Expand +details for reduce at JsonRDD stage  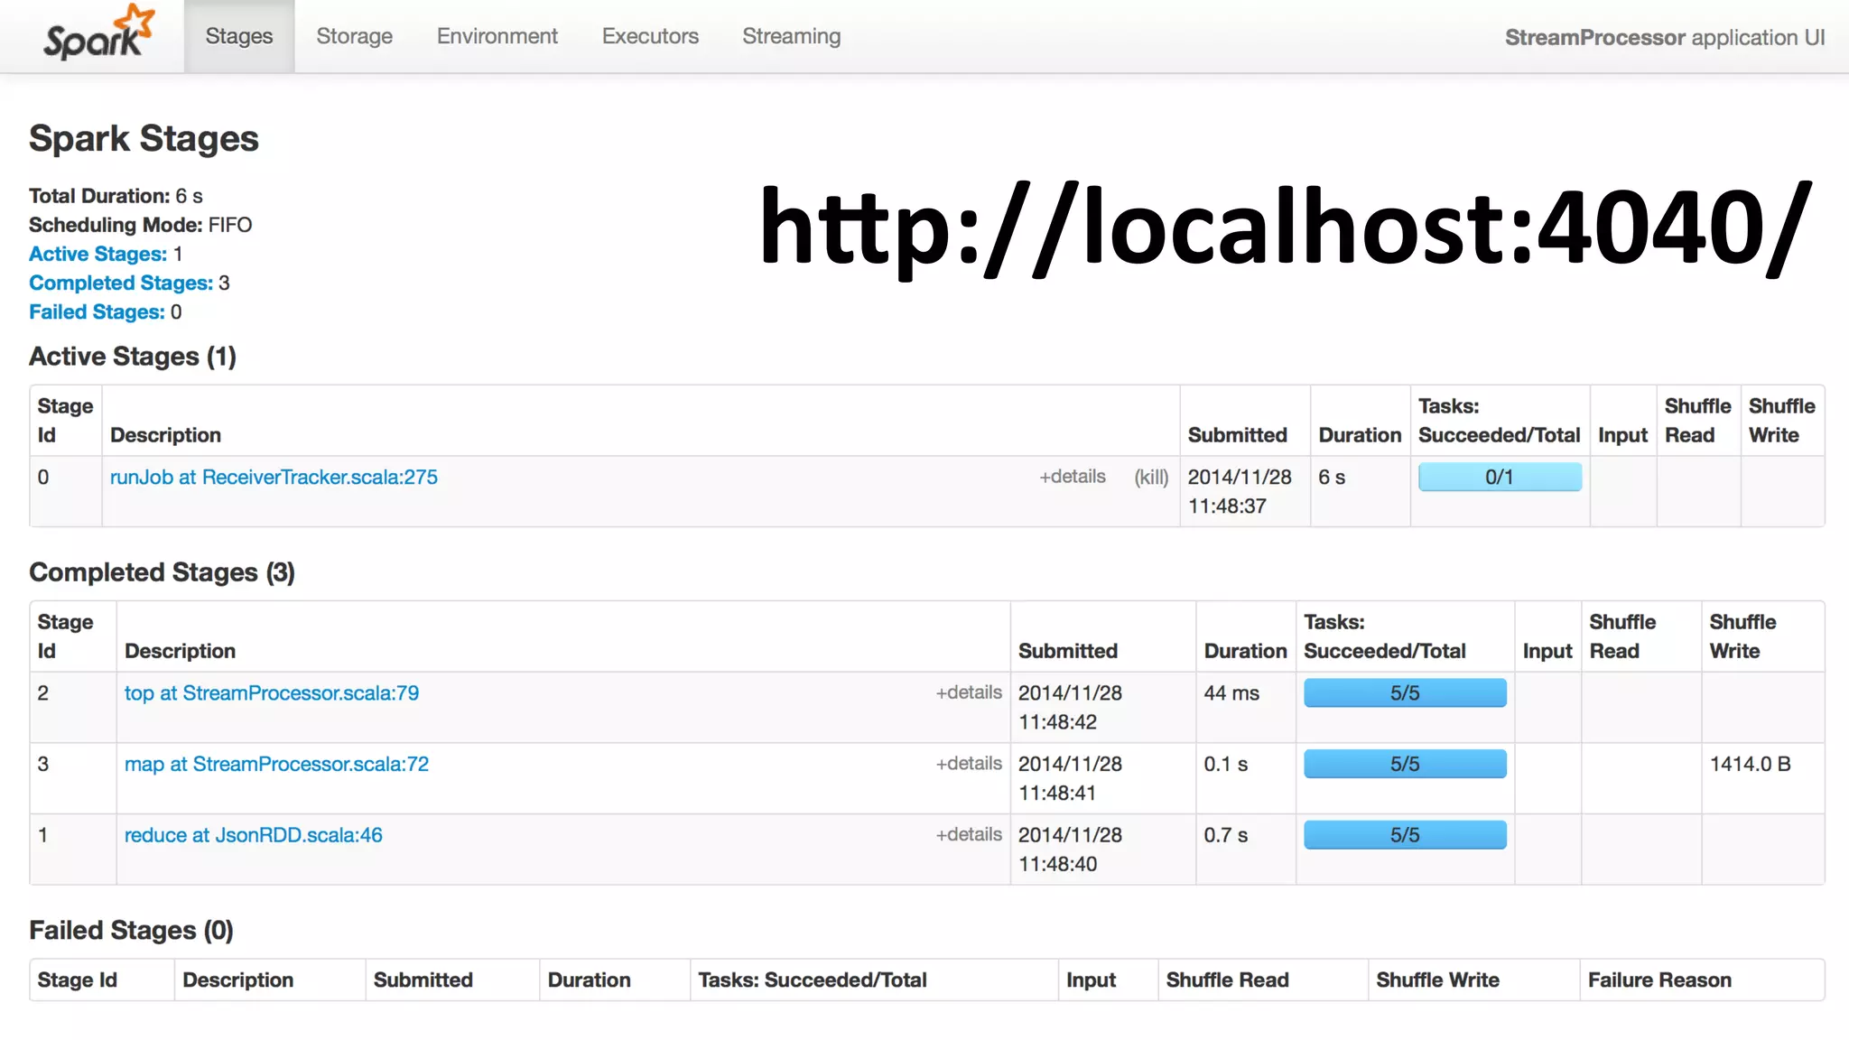point(969,835)
